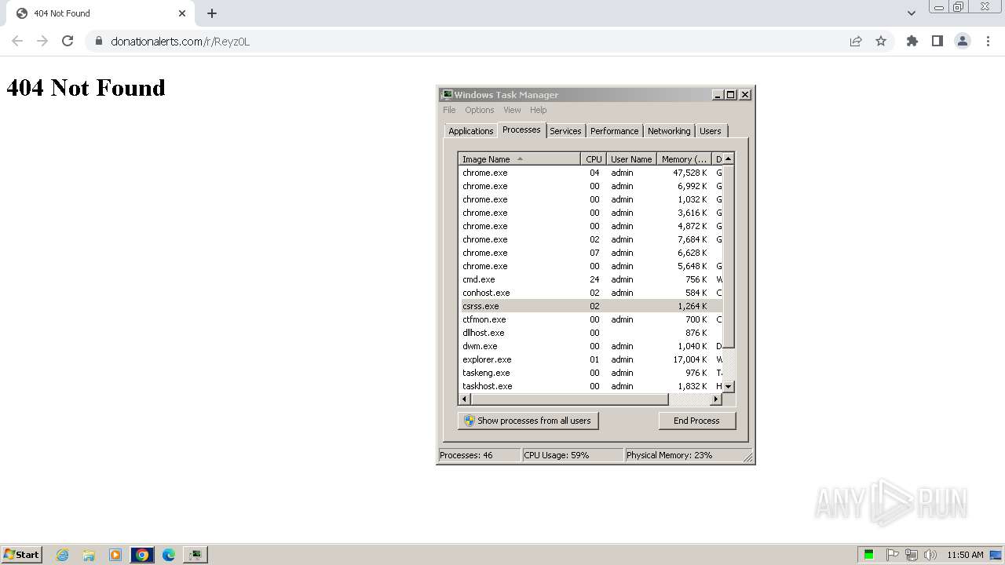
Task: Sort processes by User Name column
Action: point(631,159)
